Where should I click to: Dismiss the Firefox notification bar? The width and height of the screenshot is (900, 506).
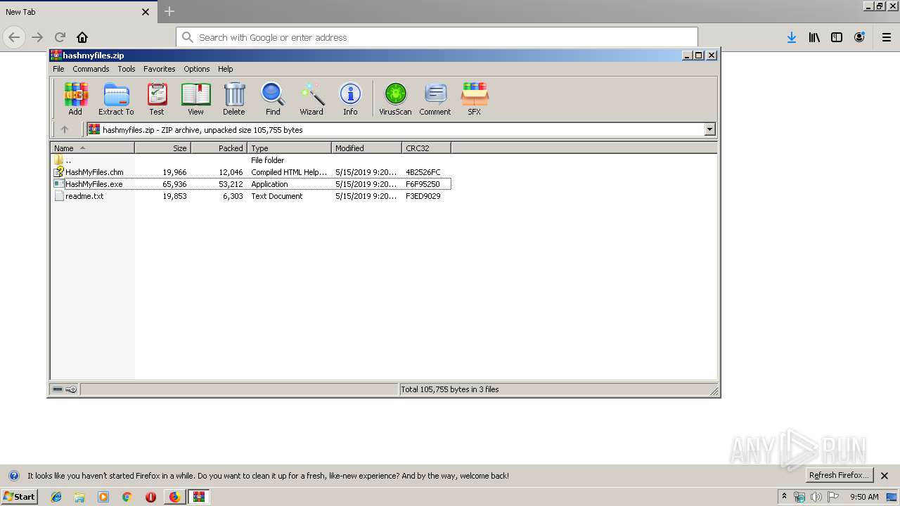coord(885,476)
